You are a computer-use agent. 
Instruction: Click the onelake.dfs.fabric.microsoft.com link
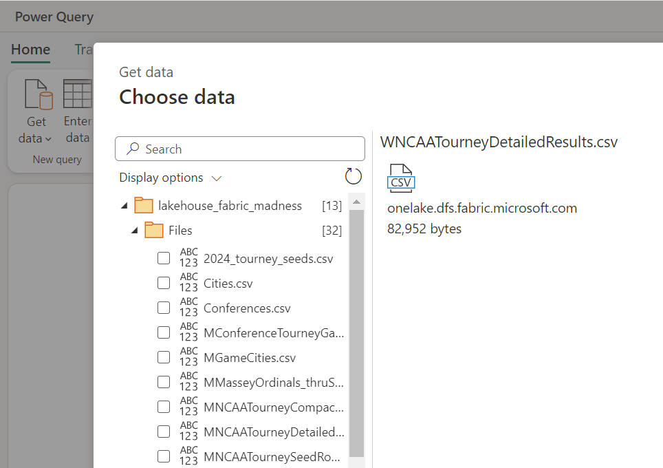coord(481,206)
